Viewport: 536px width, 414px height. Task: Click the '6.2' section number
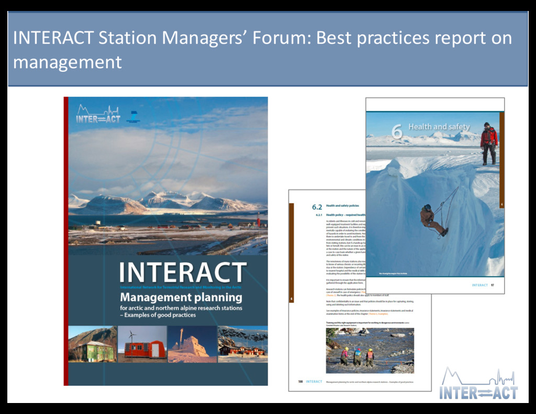click(317, 207)
